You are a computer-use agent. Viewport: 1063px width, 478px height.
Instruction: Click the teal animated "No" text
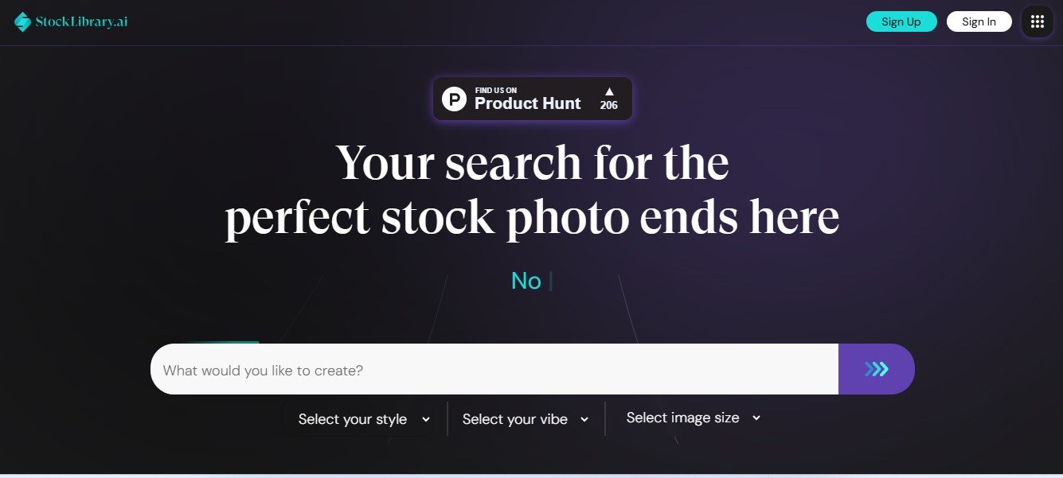pyautogui.click(x=526, y=281)
